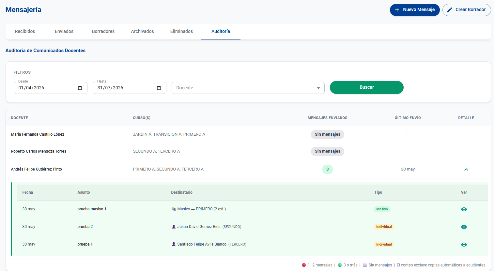The image size is (494, 271).
Task: Click the Desde date field
Action: click(x=51, y=88)
